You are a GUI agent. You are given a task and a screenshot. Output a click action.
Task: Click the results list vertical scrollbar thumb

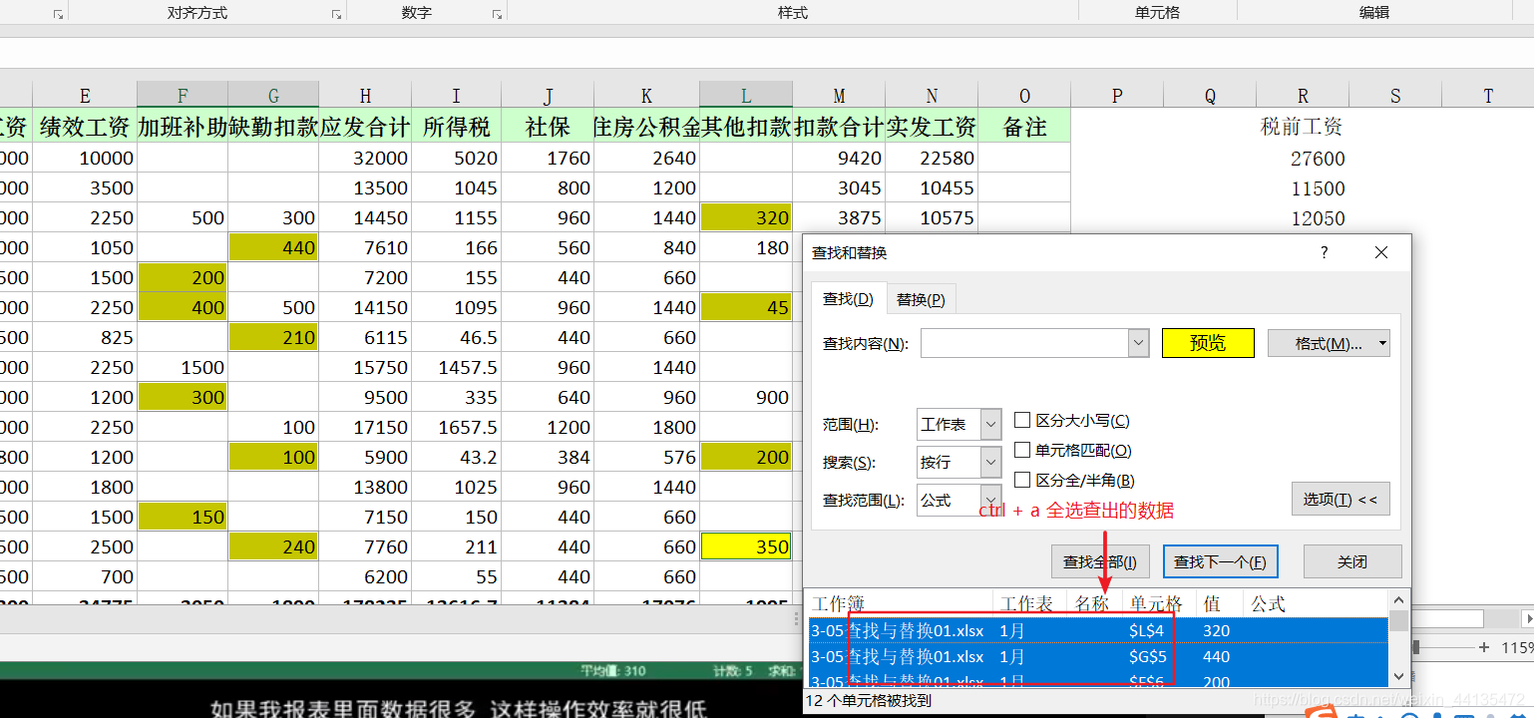pyautogui.click(x=1399, y=622)
